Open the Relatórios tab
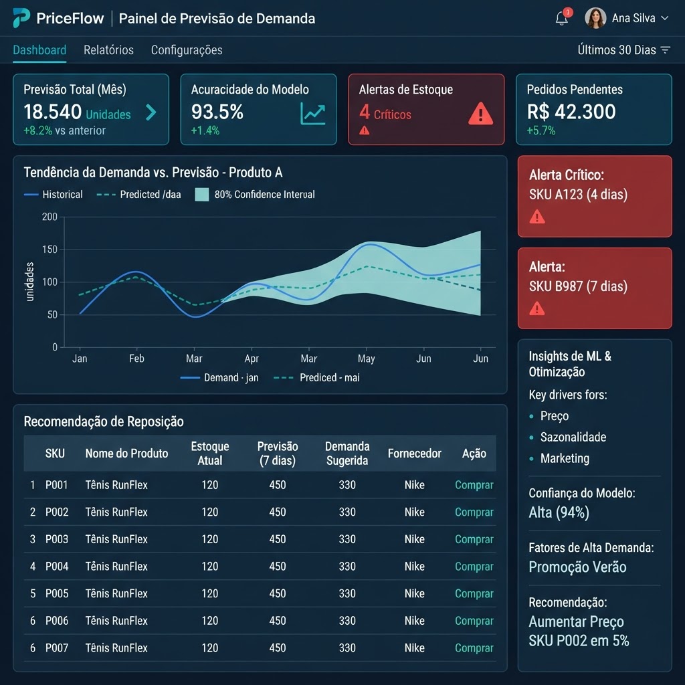Viewport: 685px width, 685px height. coord(109,50)
